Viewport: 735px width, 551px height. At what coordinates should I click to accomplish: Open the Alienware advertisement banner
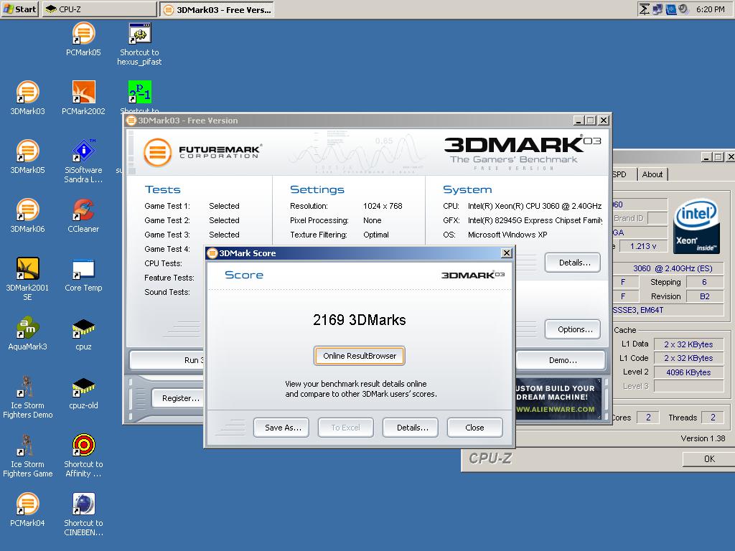(558, 398)
